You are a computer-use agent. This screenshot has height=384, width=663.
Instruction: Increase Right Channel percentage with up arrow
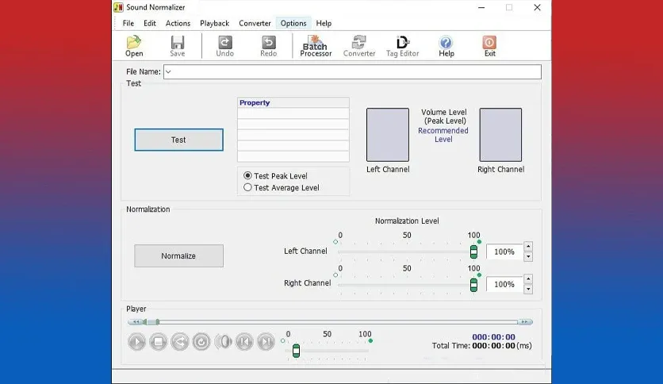(528, 278)
